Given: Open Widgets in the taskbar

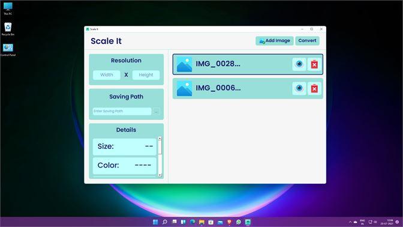Looking at the screenshot, I should (x=184, y=222).
